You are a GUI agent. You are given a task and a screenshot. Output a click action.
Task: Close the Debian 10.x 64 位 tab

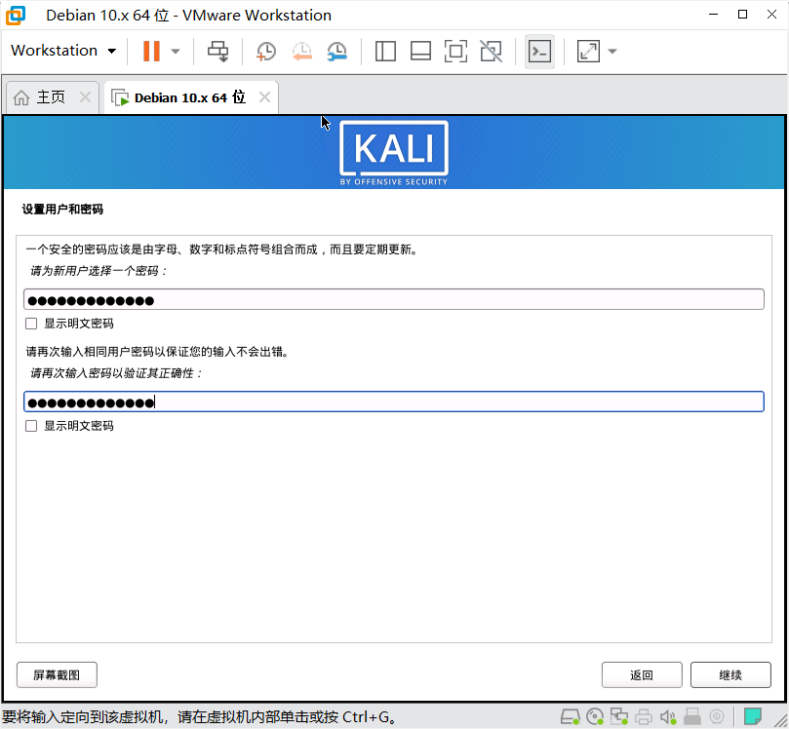264,97
